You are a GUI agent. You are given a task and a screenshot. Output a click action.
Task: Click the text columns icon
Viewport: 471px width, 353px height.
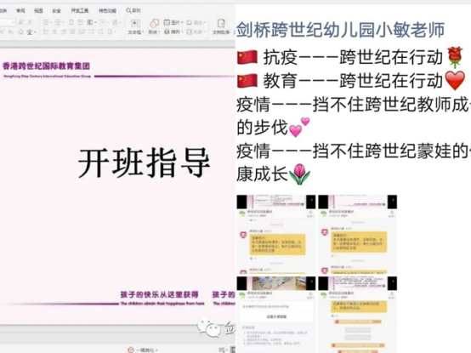pos(90,22)
